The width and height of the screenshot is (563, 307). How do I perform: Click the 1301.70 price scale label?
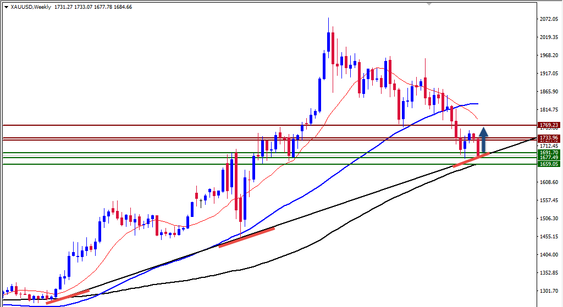coord(549,291)
